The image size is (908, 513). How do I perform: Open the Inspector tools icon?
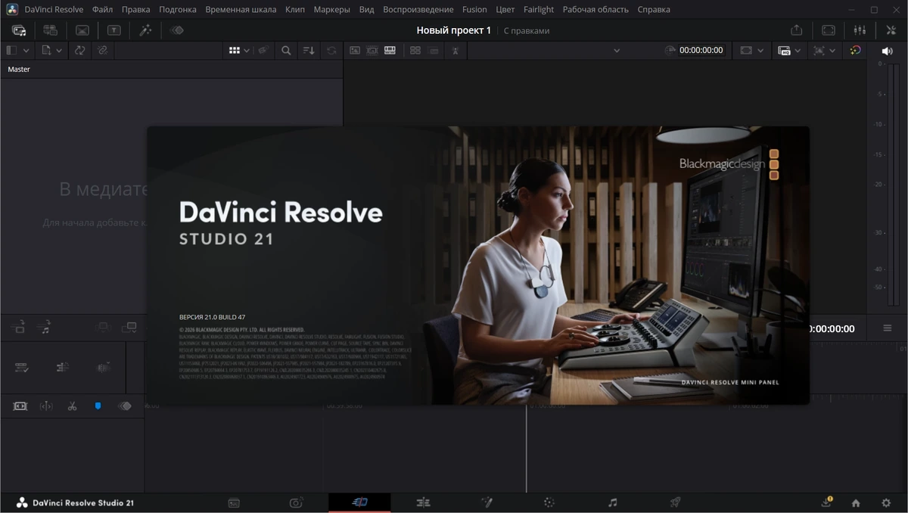pos(891,30)
